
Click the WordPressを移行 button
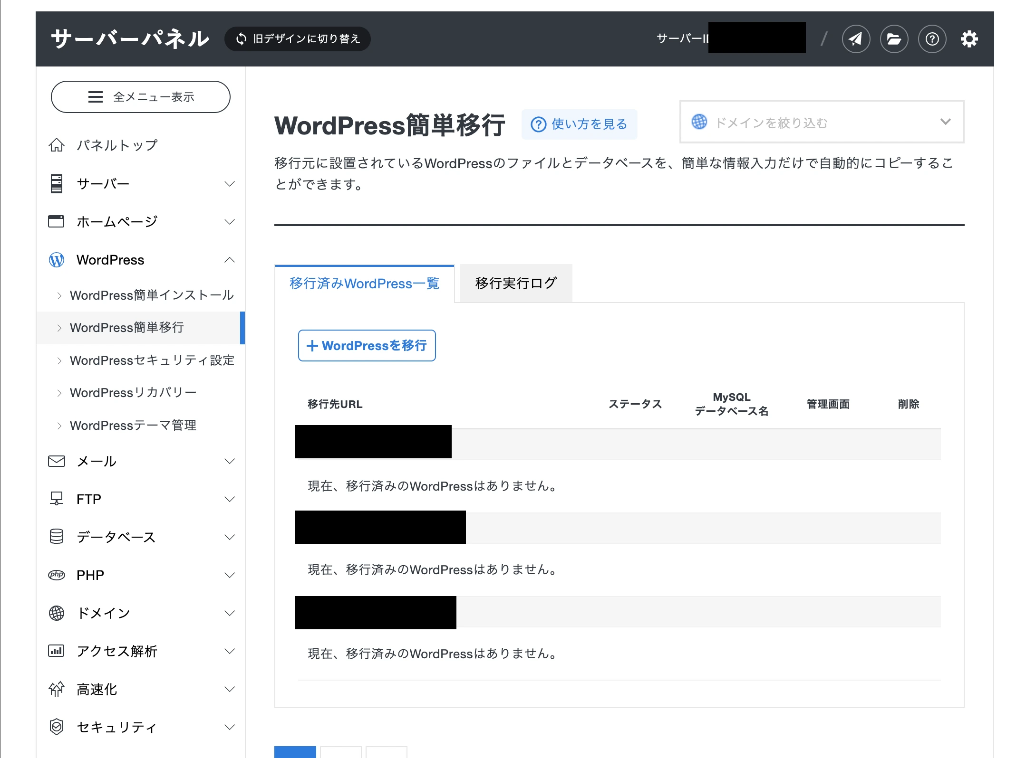click(x=367, y=345)
